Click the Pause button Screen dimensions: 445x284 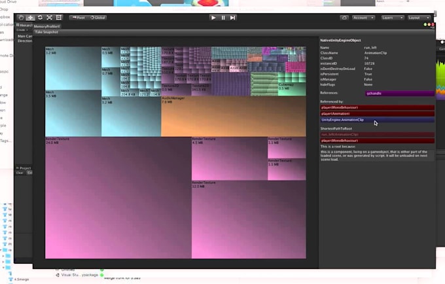[223, 18]
